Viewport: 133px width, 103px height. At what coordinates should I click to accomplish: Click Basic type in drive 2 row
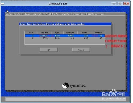pyautogui.click(x=57, y=38)
